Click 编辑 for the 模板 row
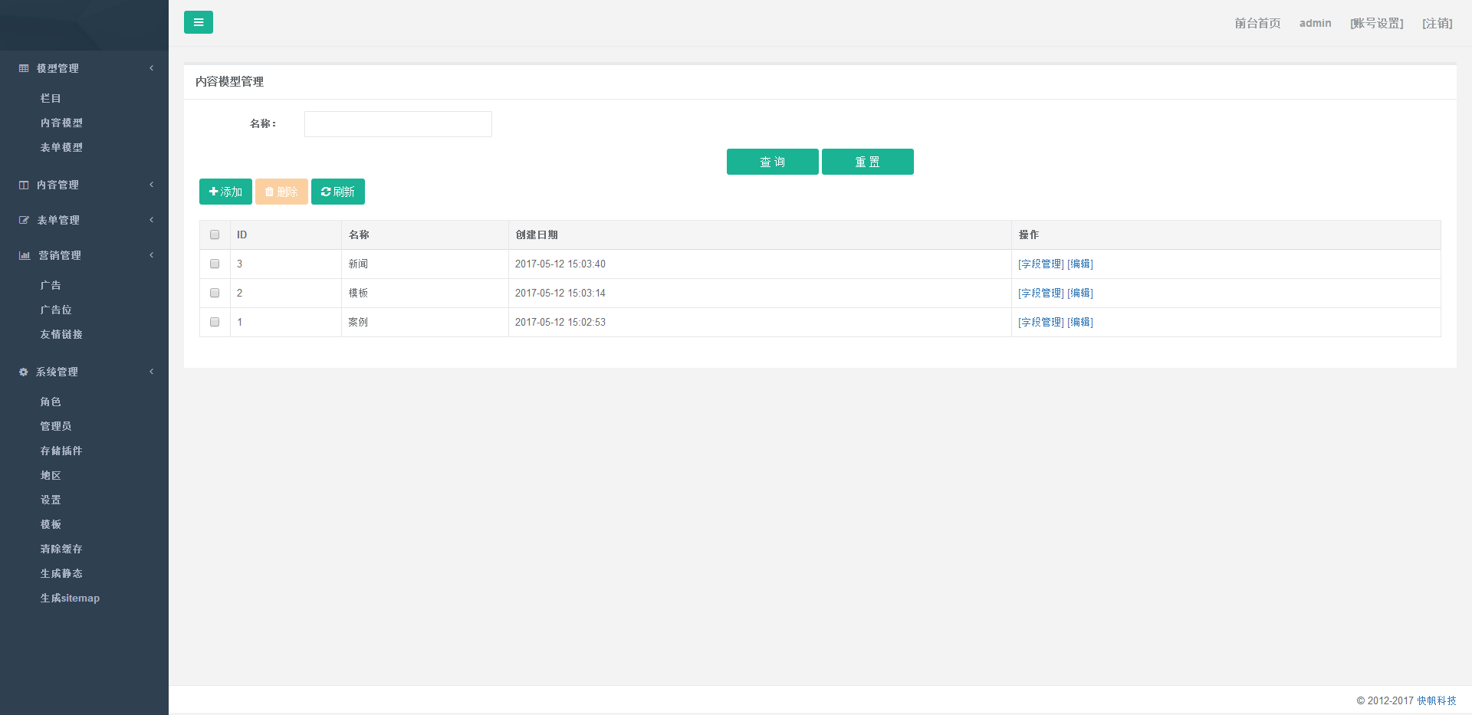This screenshot has height=715, width=1472. pyautogui.click(x=1080, y=293)
